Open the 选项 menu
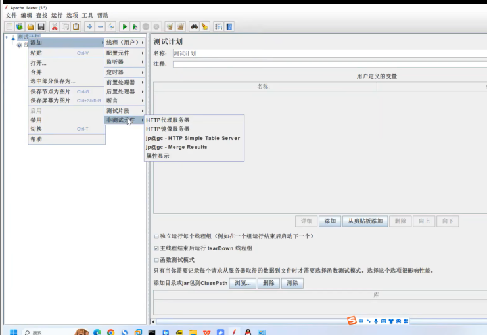 72,16
